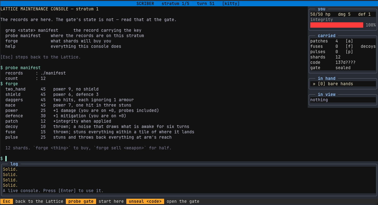Click the shards 12 entry
This screenshot has width=378, height=205.
[325, 57]
